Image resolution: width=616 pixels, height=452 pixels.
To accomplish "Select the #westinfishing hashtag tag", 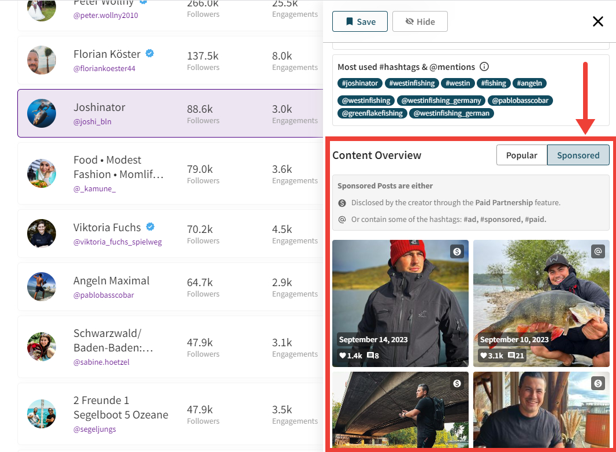I will tap(411, 83).
